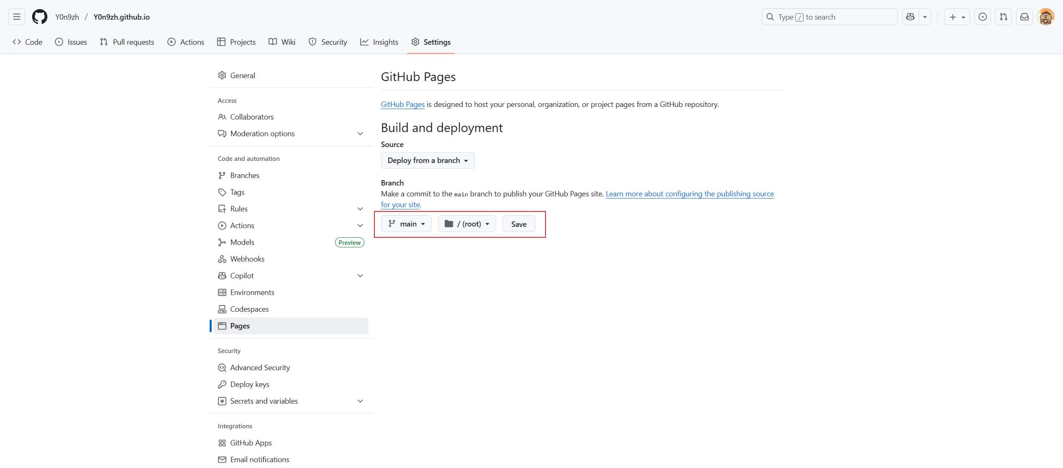Image resolution: width=1063 pixels, height=468 pixels.
Task: Switch to the Projects tab
Action: point(236,42)
